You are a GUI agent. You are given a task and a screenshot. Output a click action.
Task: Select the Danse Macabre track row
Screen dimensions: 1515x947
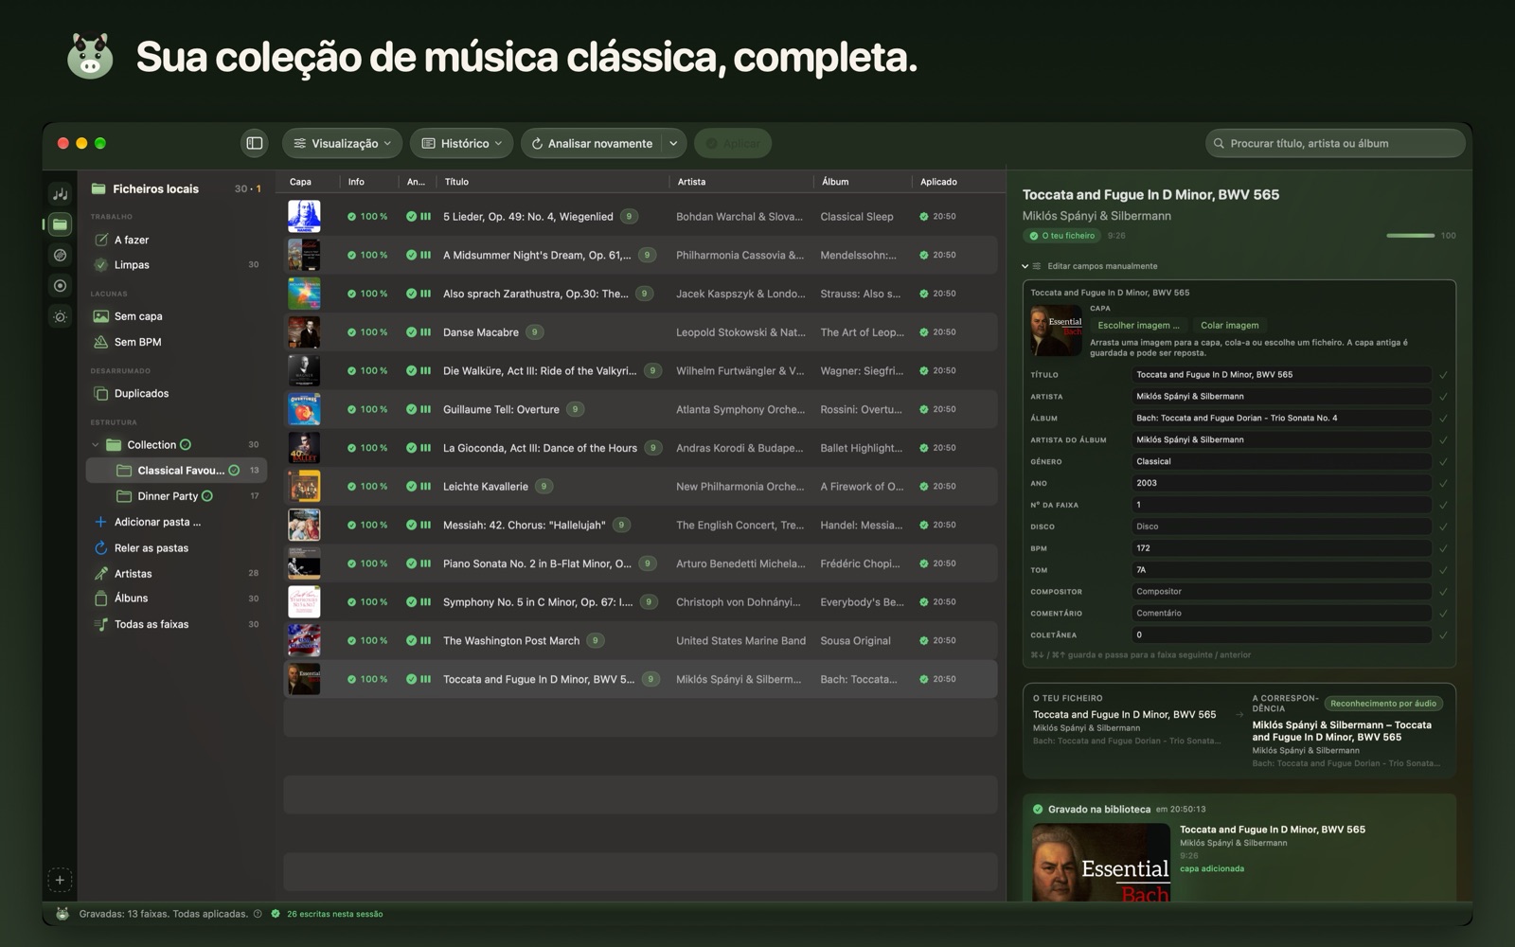(x=640, y=332)
